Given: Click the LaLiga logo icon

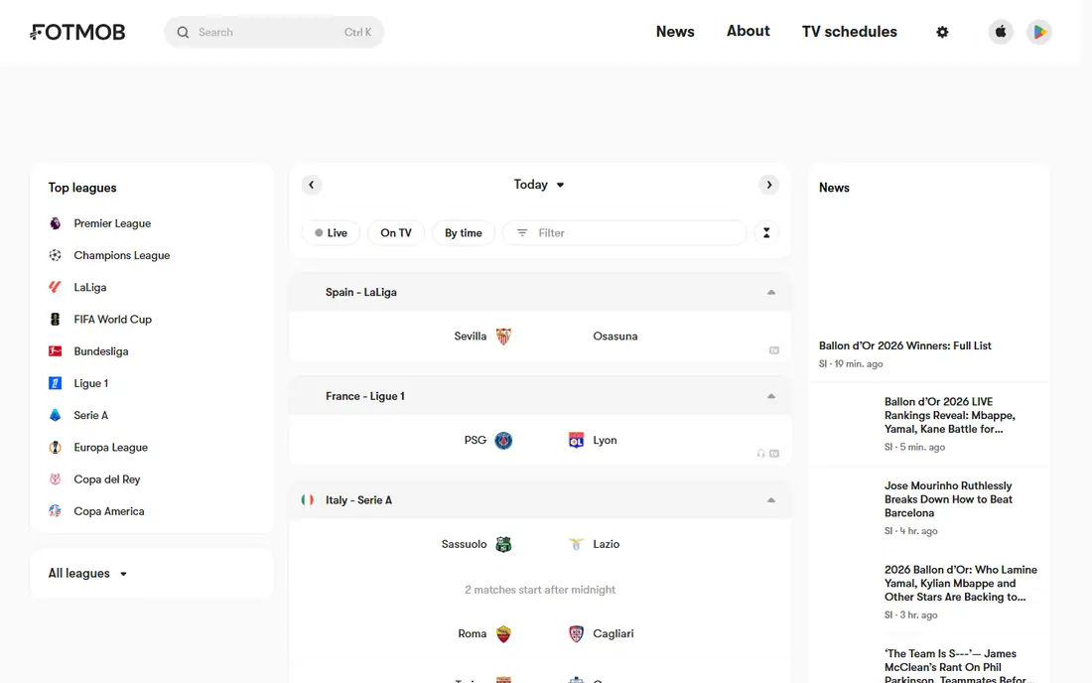Looking at the screenshot, I should [55, 288].
